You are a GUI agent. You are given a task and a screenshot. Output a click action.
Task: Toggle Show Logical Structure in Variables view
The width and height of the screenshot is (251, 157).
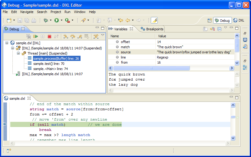[213, 29]
